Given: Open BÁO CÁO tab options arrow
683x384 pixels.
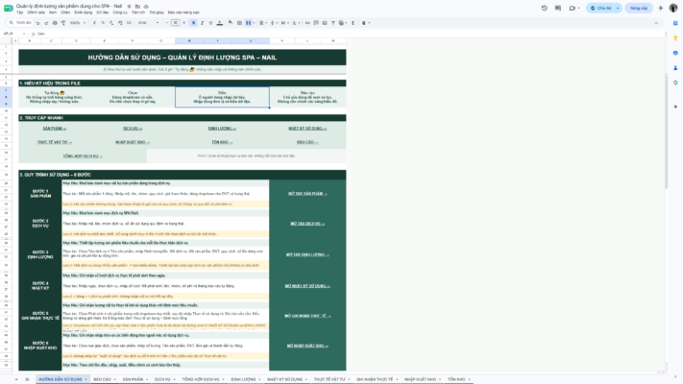Looking at the screenshot, I should (x=115, y=379).
